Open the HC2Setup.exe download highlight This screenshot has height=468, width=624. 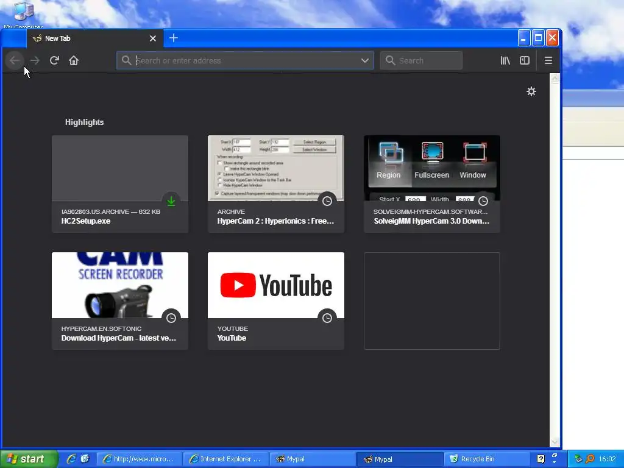coord(120,184)
